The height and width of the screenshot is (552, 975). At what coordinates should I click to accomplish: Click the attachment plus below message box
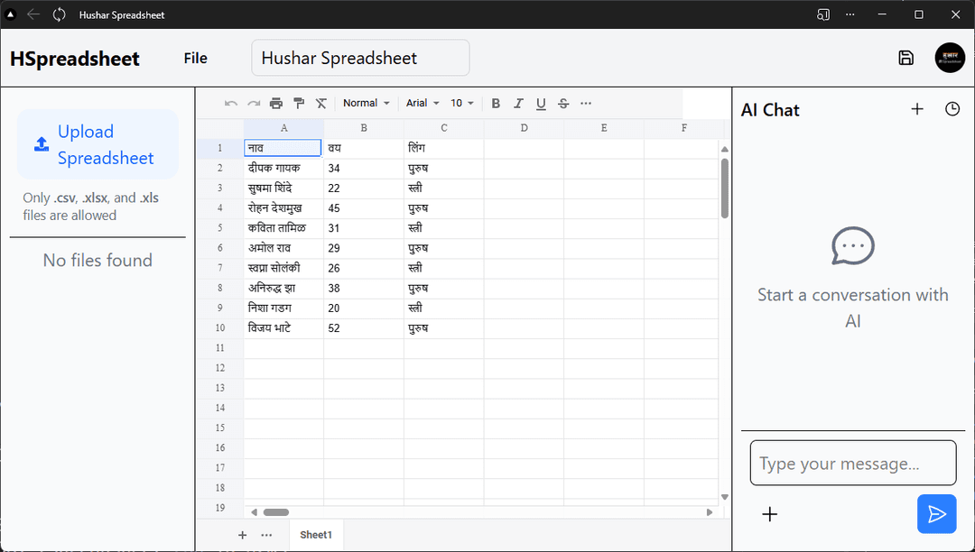click(769, 514)
